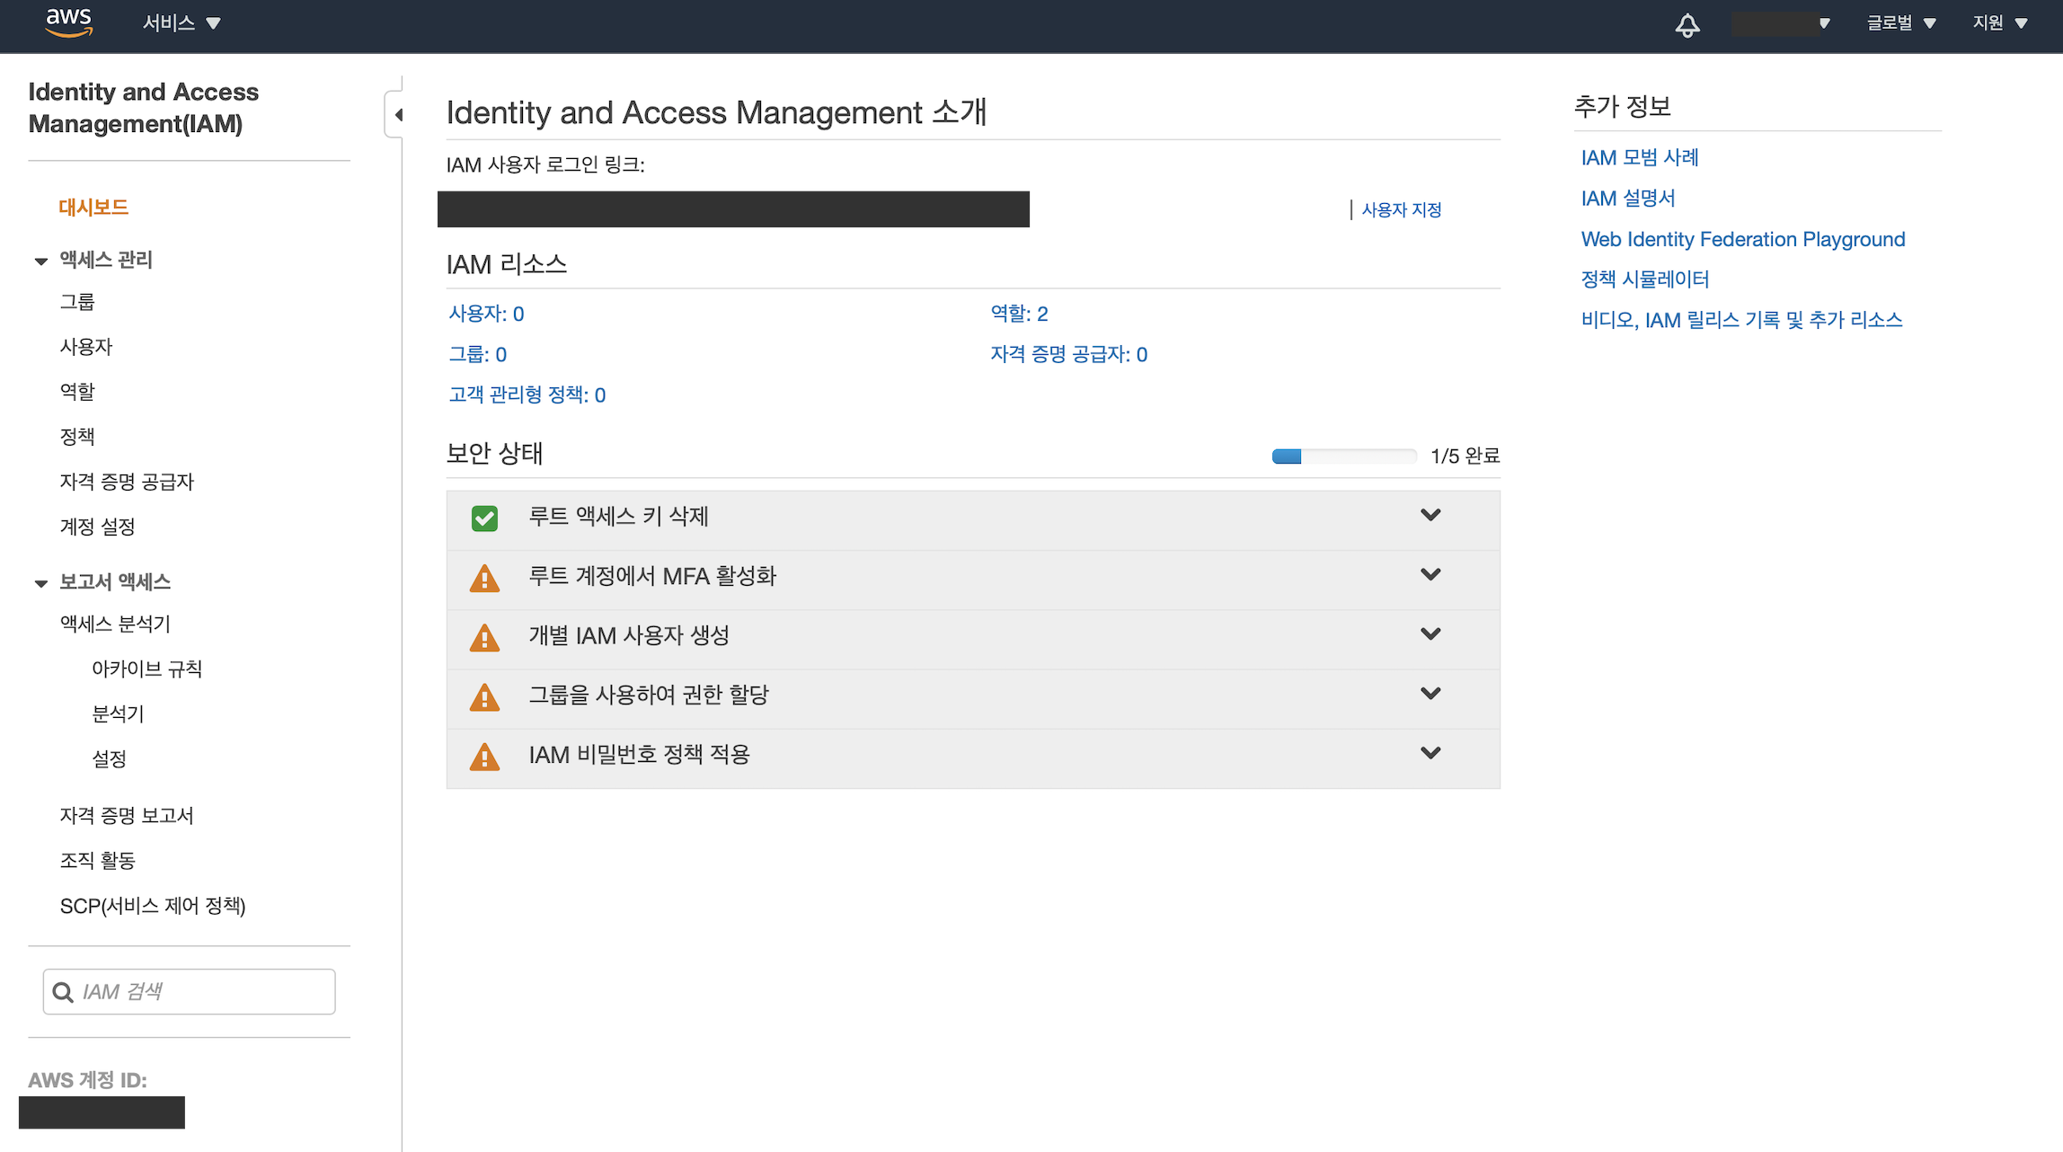2063x1152 pixels.
Task: Expand the 그룹을 사용하여 권한 할당 chevron
Action: click(1430, 693)
